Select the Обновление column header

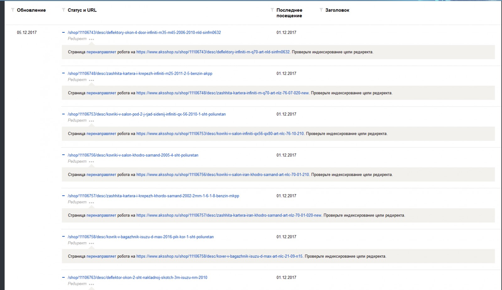tap(31, 10)
